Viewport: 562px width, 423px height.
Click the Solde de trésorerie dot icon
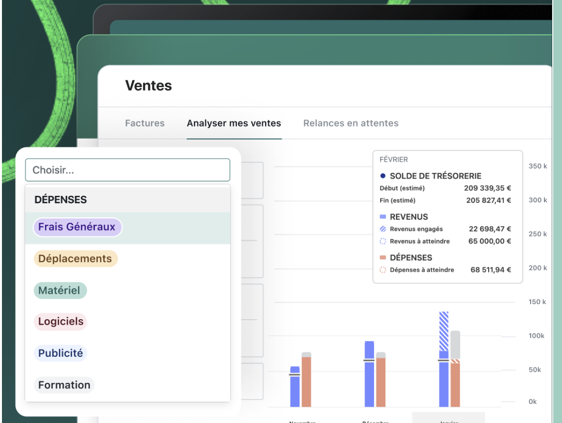pyautogui.click(x=383, y=176)
